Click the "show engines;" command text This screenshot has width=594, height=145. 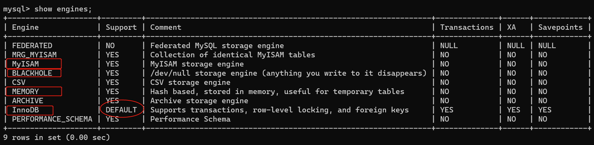63,9
